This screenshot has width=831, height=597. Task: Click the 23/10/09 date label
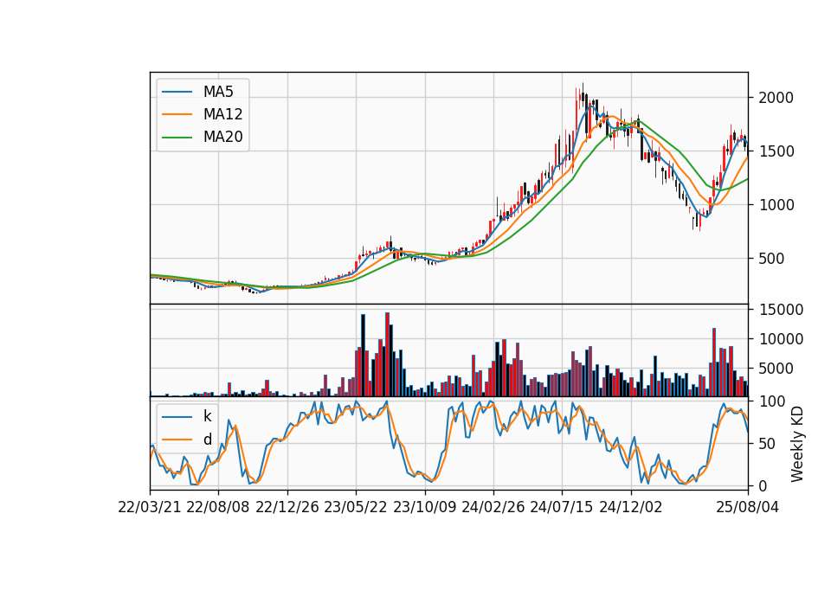click(424, 507)
